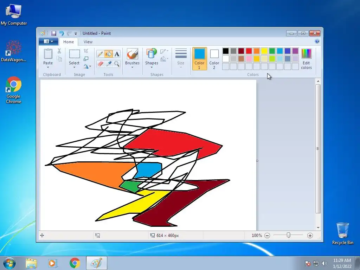
Task: Open Paint Help question mark
Action: (x=317, y=41)
